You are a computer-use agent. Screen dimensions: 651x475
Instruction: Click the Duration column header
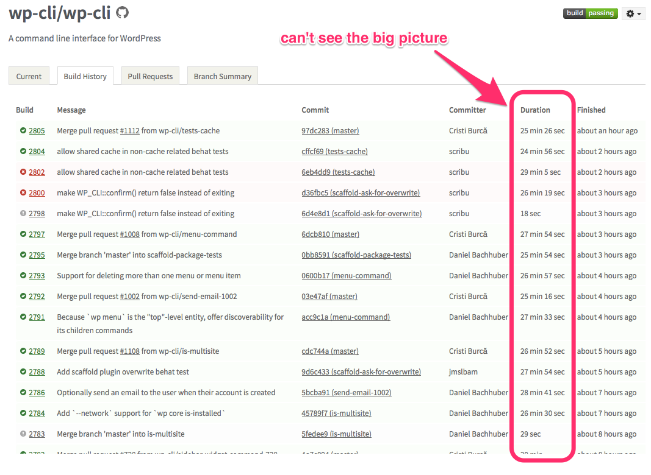(x=535, y=110)
